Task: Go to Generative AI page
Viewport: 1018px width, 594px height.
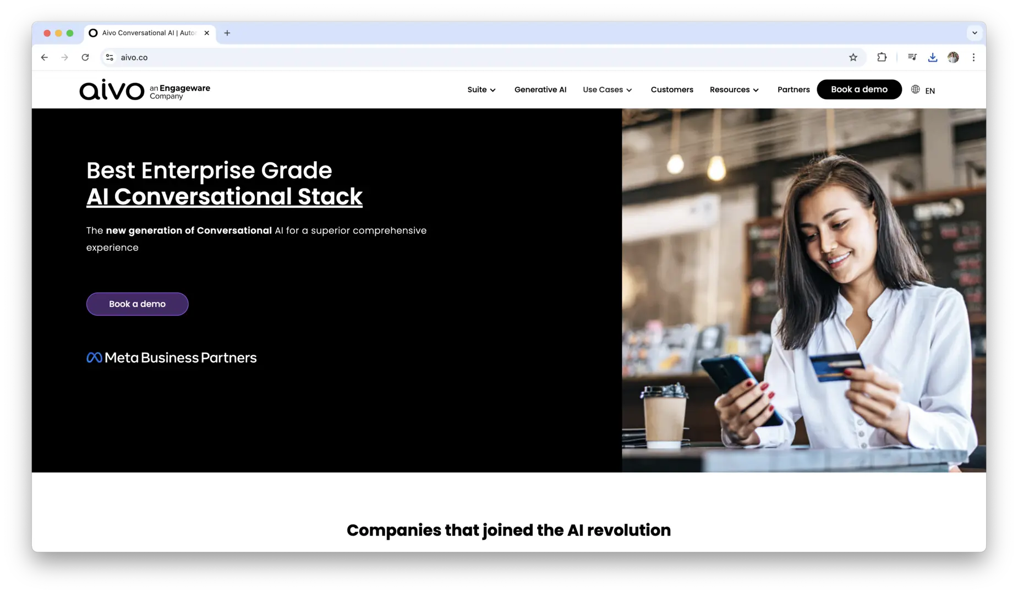Action: pyautogui.click(x=540, y=90)
